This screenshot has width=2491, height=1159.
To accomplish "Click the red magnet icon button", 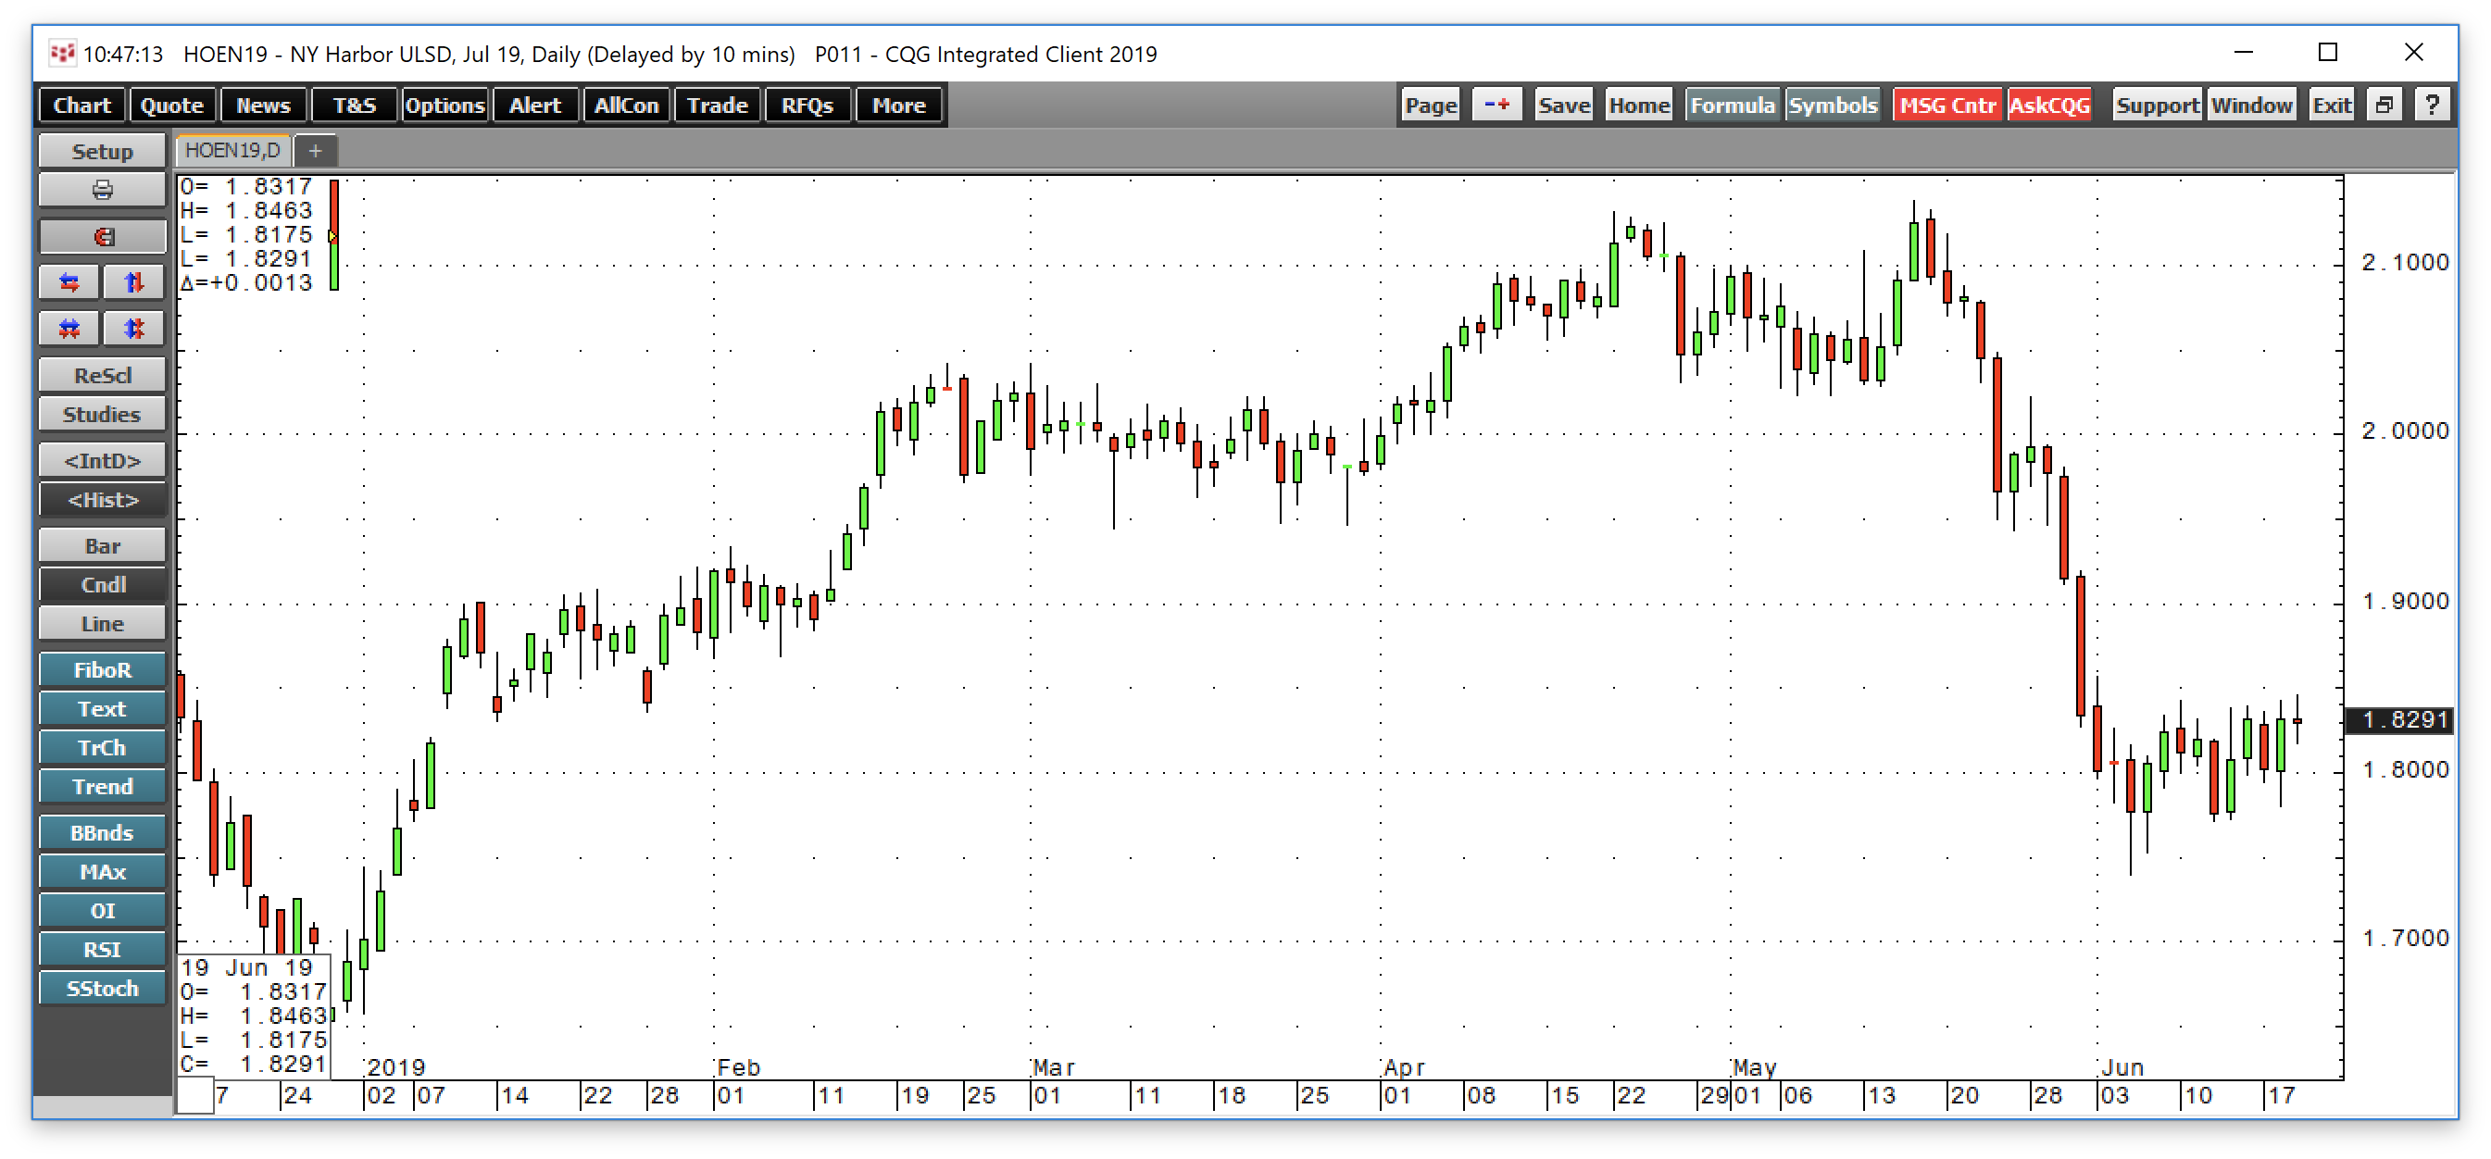I will (x=102, y=237).
